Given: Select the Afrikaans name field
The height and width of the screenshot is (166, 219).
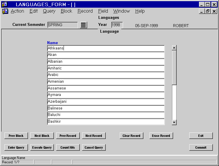Looking at the screenshot, I should point(106,48).
